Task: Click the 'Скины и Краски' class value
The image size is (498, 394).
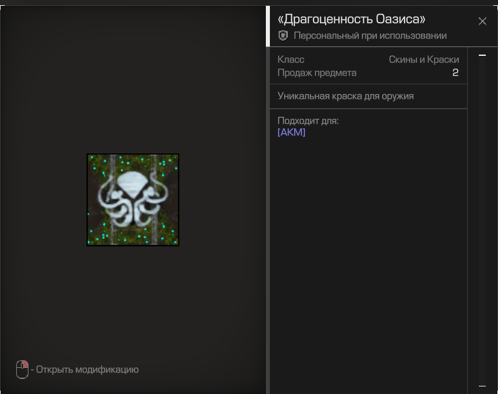Action: [x=424, y=60]
